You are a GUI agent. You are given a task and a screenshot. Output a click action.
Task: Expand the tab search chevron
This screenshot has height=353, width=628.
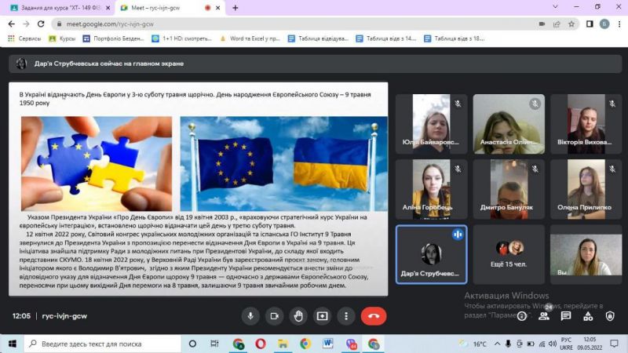tap(555, 6)
